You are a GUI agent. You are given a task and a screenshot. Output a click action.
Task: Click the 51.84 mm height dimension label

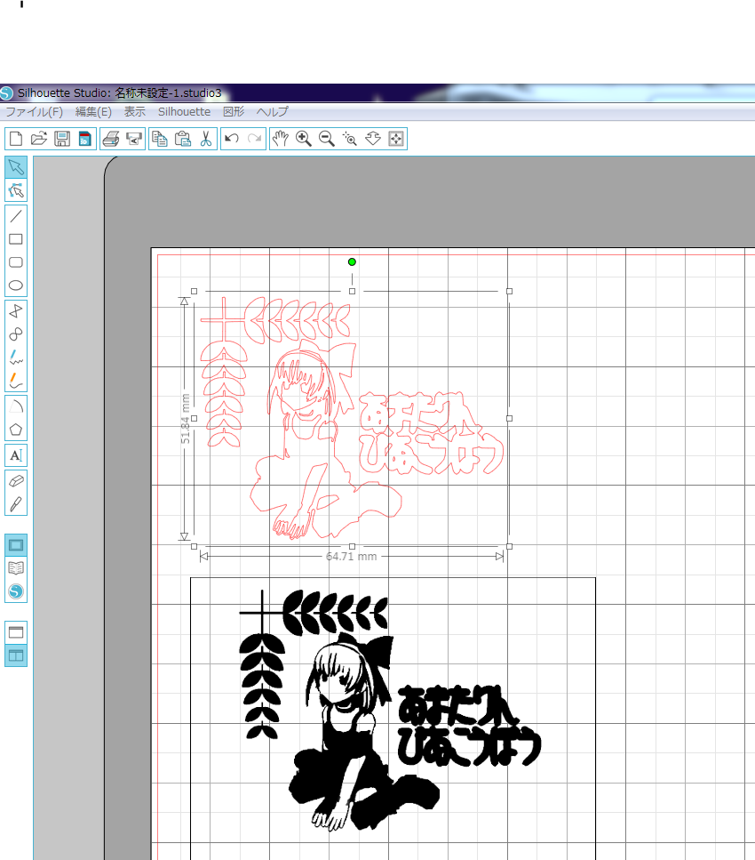[x=186, y=419]
